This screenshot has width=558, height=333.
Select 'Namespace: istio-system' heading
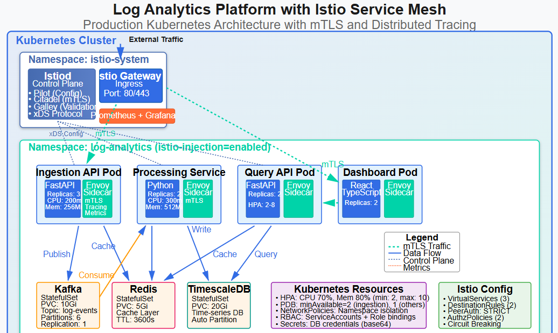(x=89, y=59)
